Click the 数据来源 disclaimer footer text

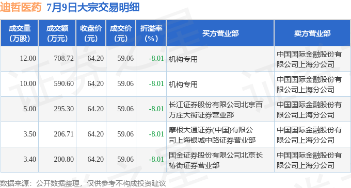coord(83,183)
